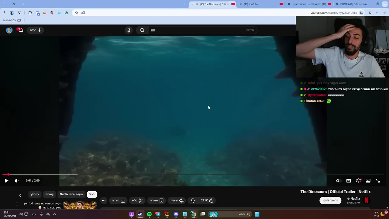The width and height of the screenshot is (389, 219).
Task: Mute the video with the speaker icon
Action: [x=17, y=181]
